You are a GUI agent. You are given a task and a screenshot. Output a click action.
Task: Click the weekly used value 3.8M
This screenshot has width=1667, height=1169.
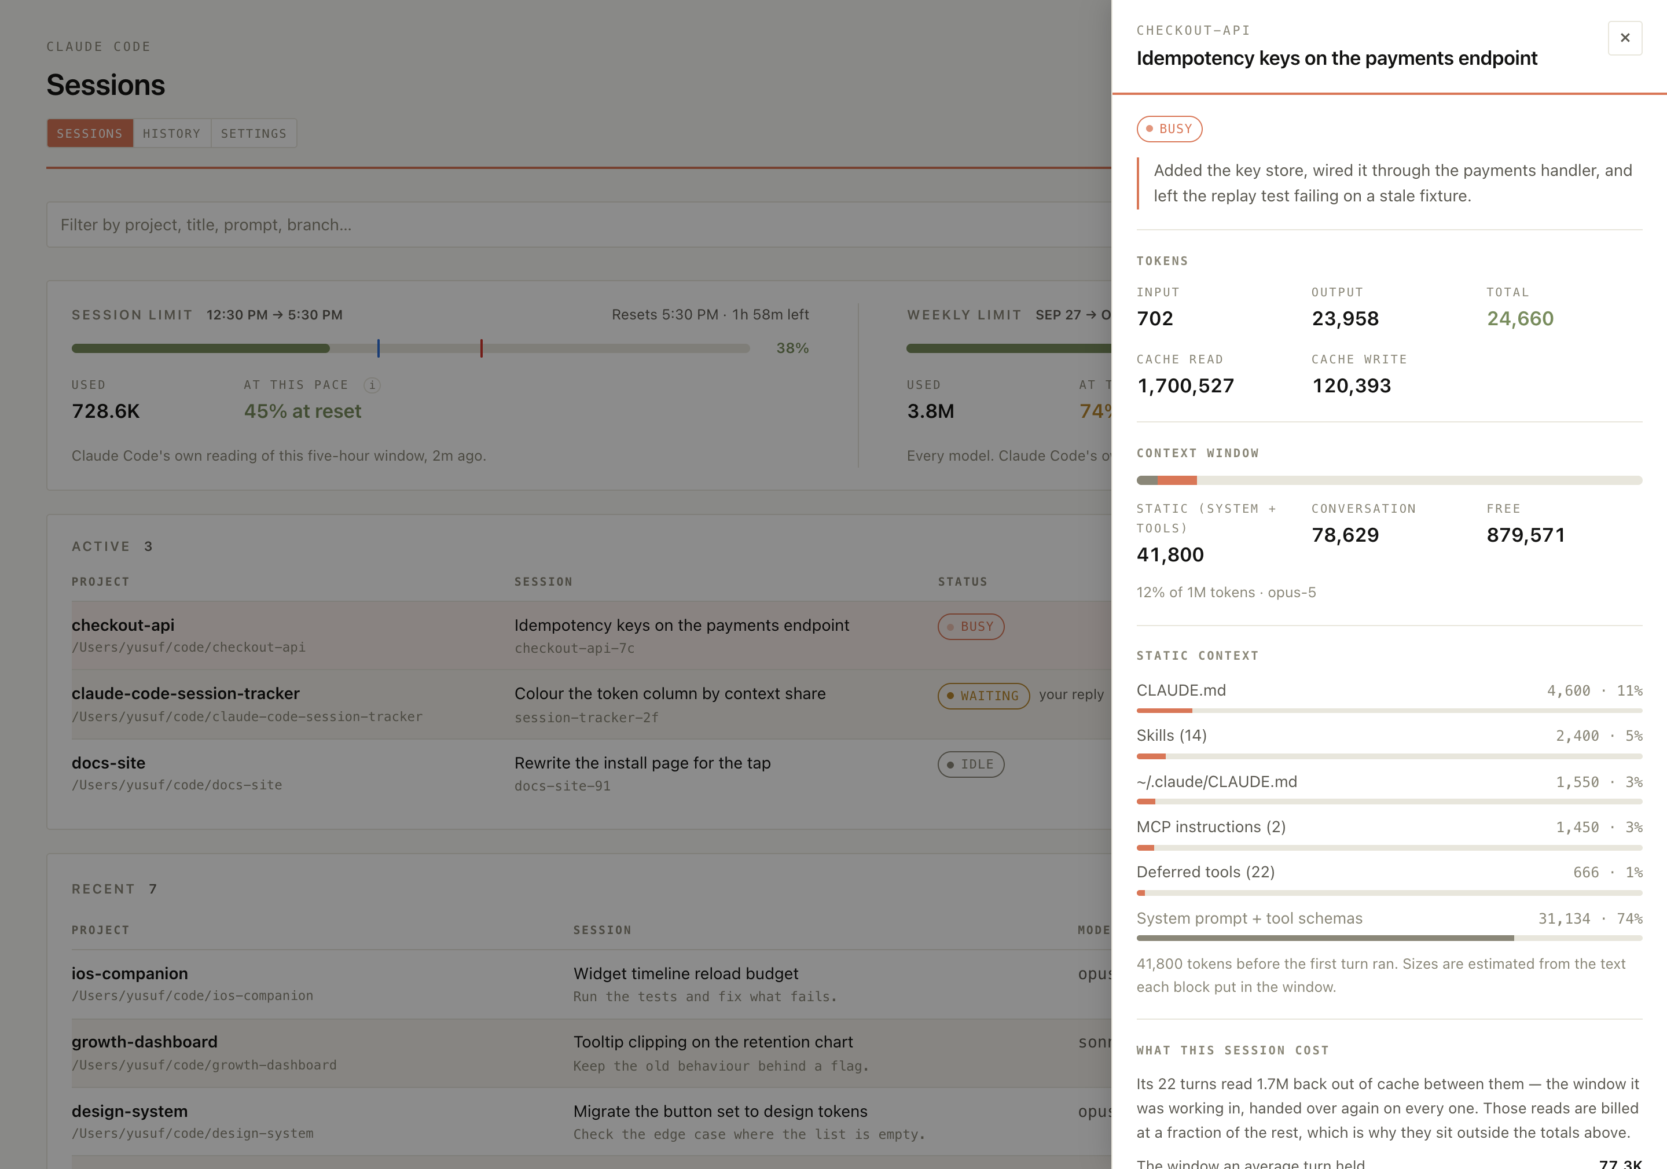coord(931,411)
